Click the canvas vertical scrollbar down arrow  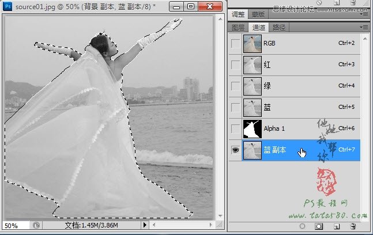(x=220, y=216)
